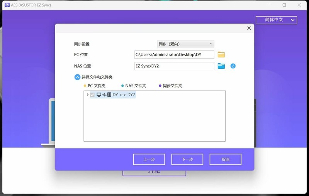The height and width of the screenshot is (196, 309).
Task: Click the sync arrows icon in DY row
Action: (x=104, y=95)
